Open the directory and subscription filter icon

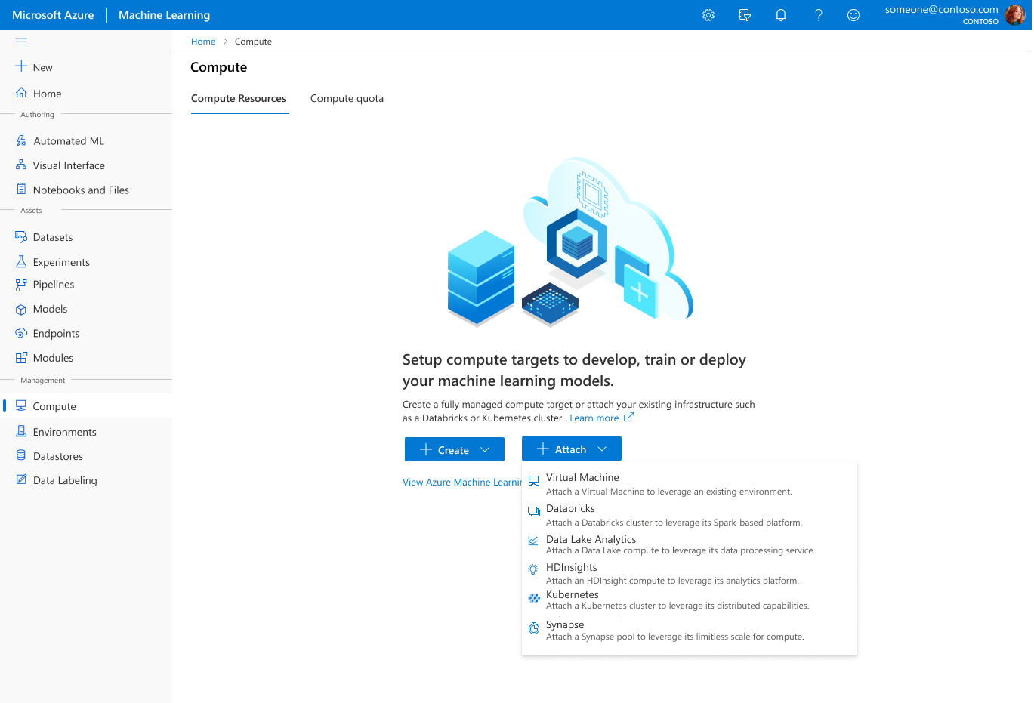(x=745, y=15)
